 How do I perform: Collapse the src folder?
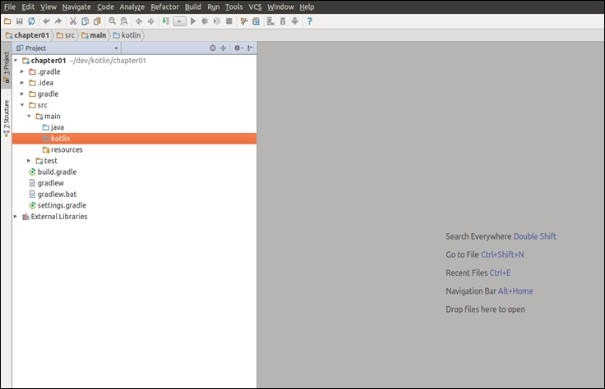point(22,105)
